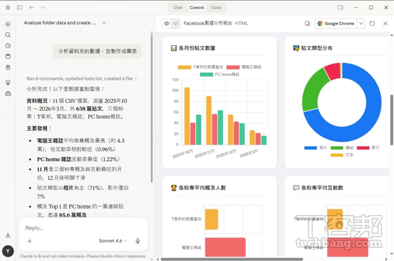
Task: Close the report preview panel
Action: click(385, 23)
